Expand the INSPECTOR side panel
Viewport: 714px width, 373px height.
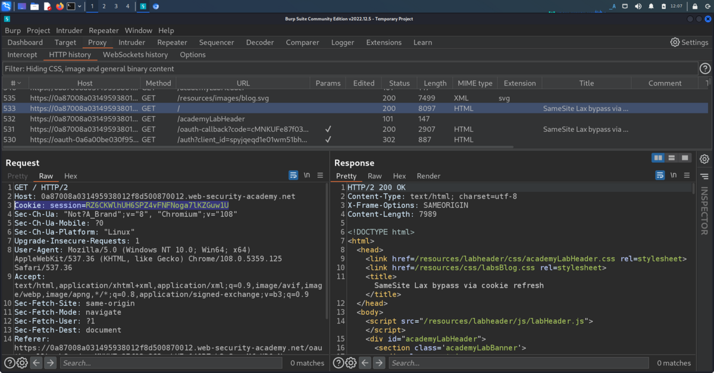pyautogui.click(x=704, y=211)
